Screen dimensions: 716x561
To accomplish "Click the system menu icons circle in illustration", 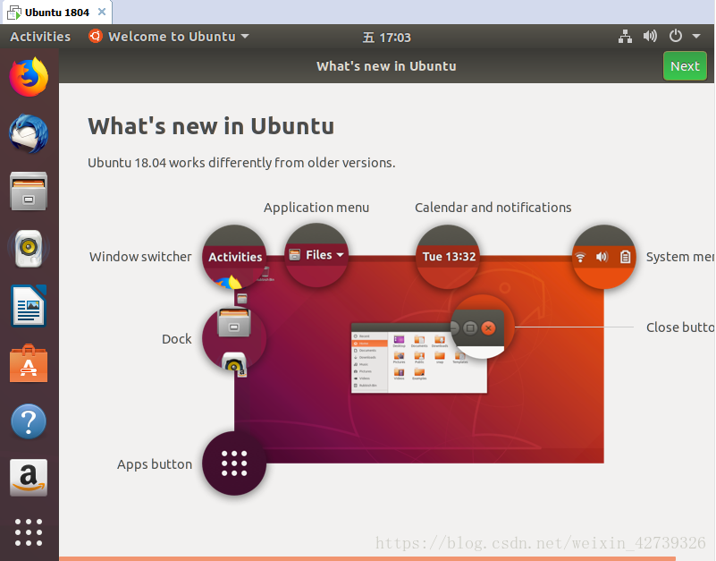I will click(603, 257).
